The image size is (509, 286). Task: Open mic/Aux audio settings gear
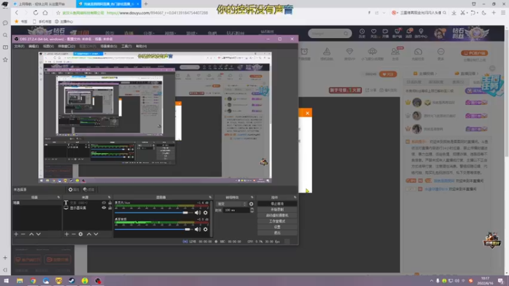pyautogui.click(x=206, y=213)
